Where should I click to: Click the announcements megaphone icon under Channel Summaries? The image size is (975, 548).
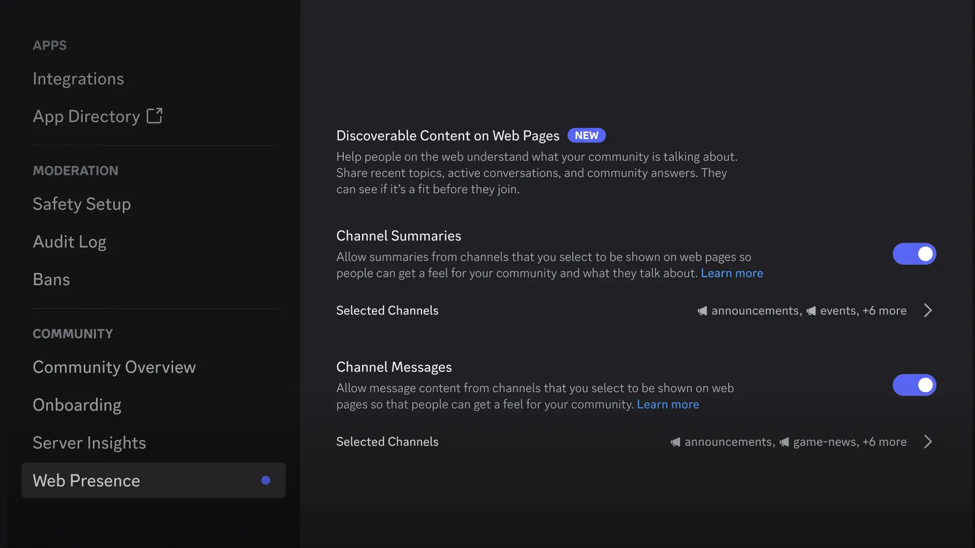point(702,311)
